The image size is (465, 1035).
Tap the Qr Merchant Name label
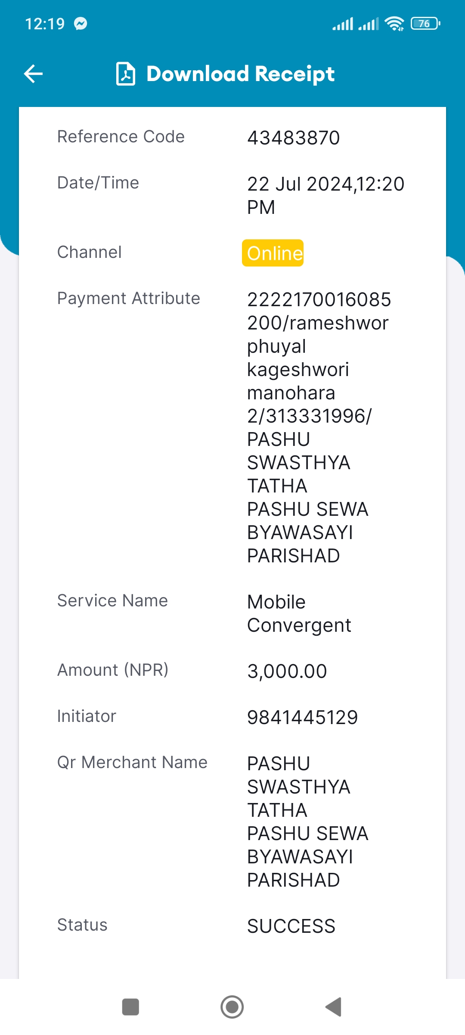[133, 762]
